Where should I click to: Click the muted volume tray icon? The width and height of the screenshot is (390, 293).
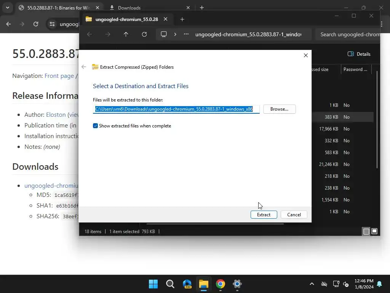point(346,284)
